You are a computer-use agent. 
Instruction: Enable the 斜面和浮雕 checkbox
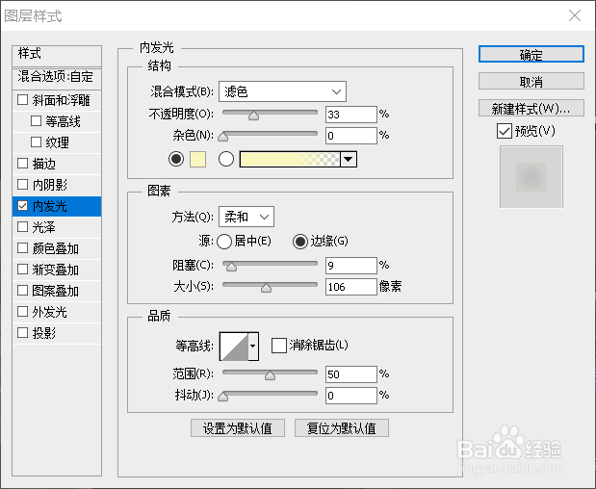point(23,100)
